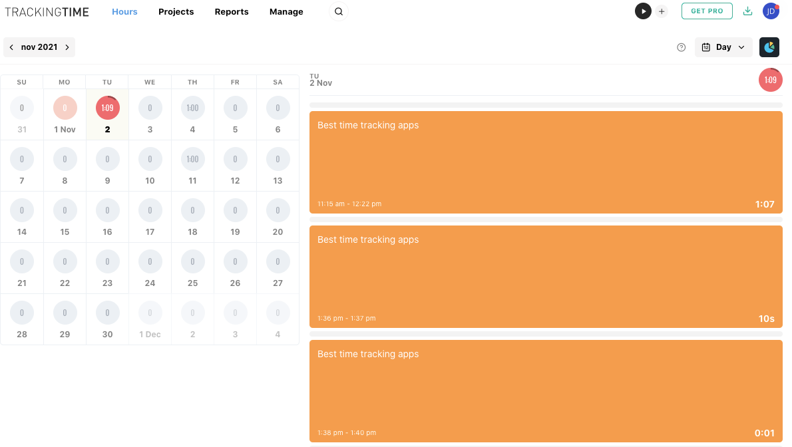Open the Manage tab
Viewport: 792px width, 447px height.
286,11
